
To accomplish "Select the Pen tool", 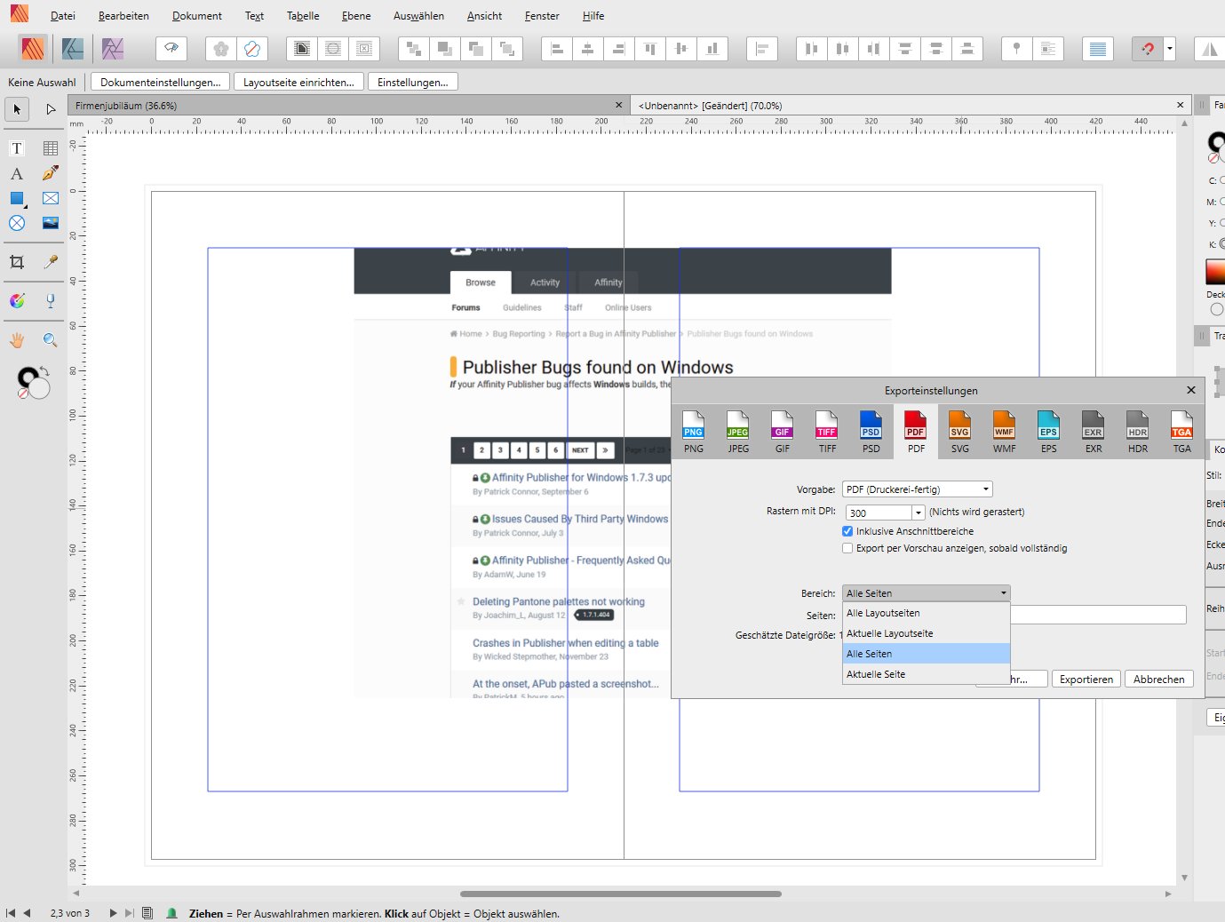I will click(x=51, y=173).
